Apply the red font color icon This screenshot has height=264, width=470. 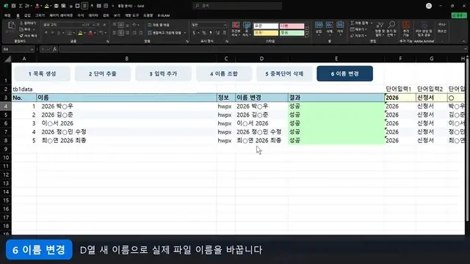point(90,33)
